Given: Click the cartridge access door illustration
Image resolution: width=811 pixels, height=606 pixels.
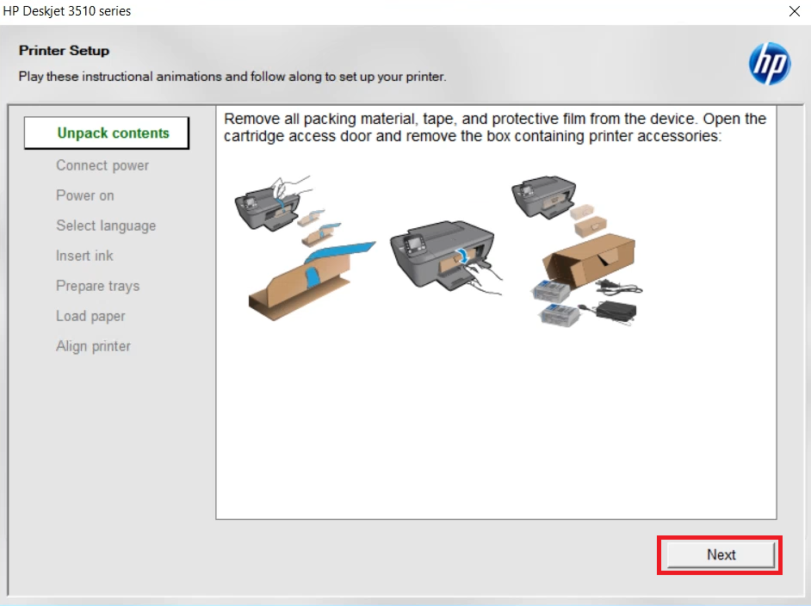Looking at the screenshot, I should [446, 257].
